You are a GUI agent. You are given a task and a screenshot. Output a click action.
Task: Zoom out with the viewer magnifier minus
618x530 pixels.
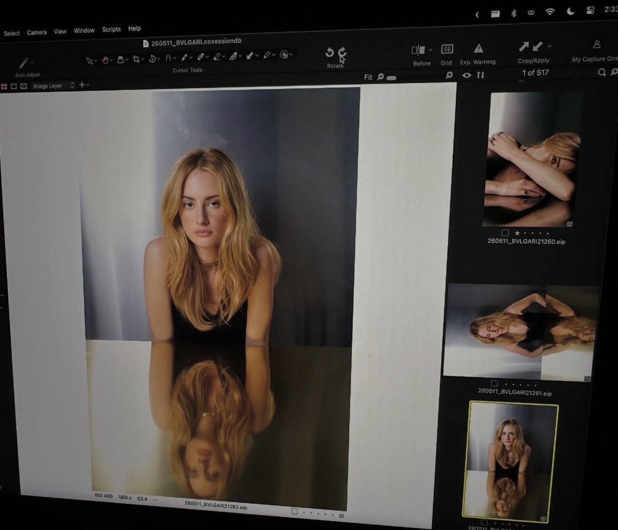[381, 77]
